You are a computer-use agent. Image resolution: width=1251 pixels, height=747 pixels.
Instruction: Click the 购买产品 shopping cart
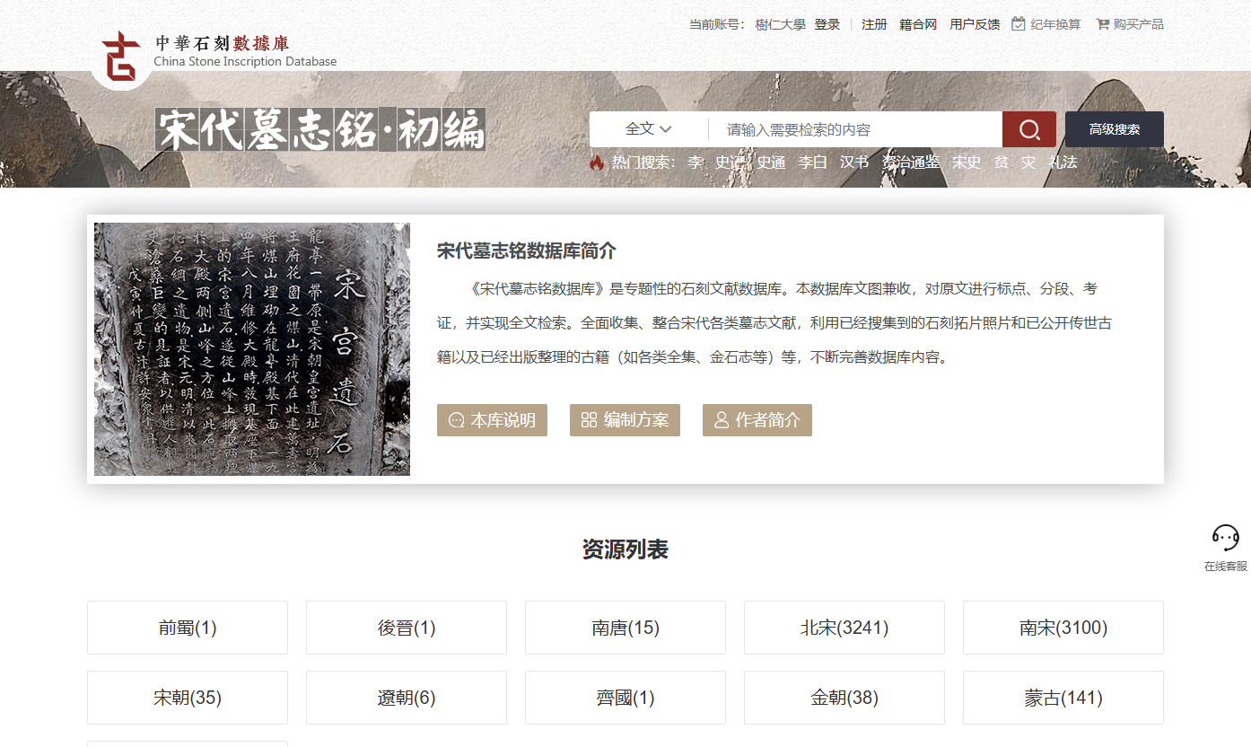tap(1130, 24)
